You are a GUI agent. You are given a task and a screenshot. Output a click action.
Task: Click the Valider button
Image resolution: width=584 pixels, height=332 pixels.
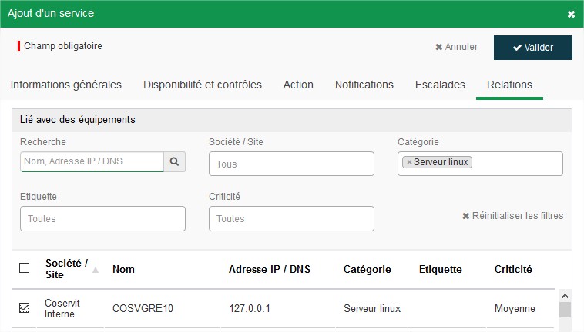point(533,48)
